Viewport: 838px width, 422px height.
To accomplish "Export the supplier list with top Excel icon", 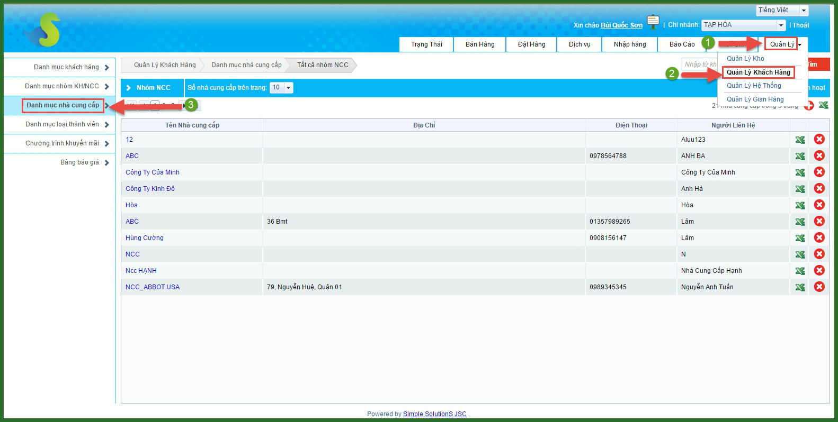I will (x=823, y=105).
